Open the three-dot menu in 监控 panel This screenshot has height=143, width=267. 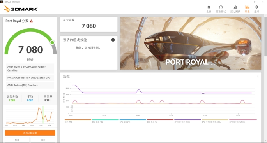[258, 76]
